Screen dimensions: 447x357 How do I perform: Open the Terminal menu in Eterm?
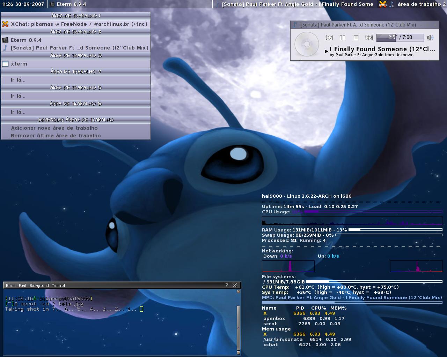pyautogui.click(x=58, y=286)
